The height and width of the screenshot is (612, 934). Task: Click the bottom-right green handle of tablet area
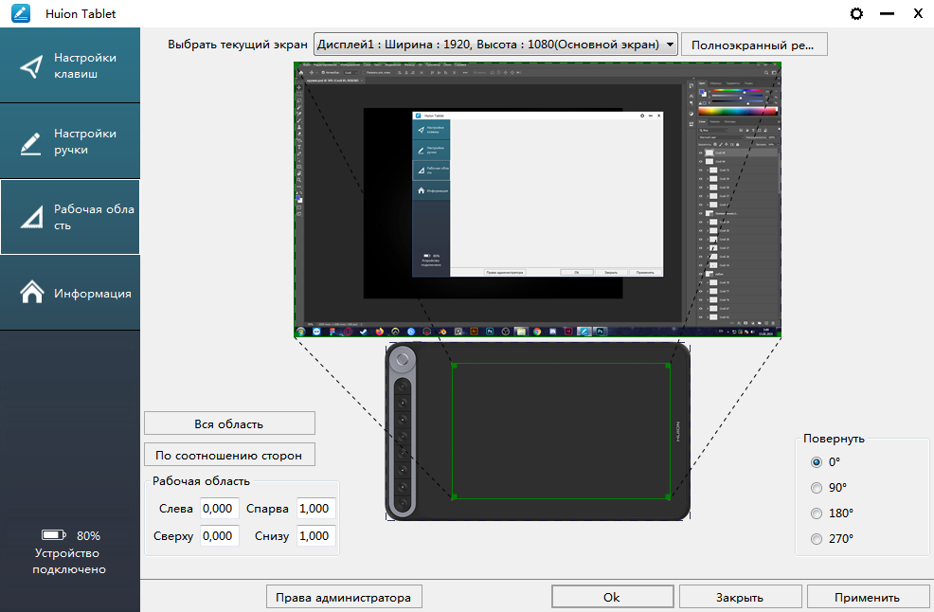pos(669,496)
